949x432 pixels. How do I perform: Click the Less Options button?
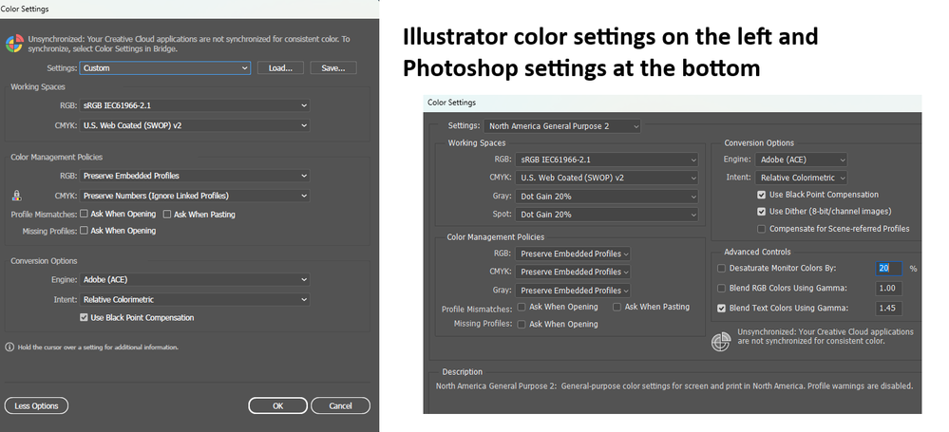click(x=36, y=405)
